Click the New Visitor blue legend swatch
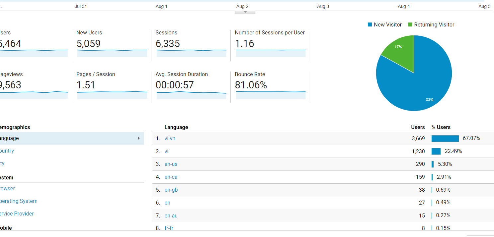Viewport: 494px width, 237px height. coord(370,25)
